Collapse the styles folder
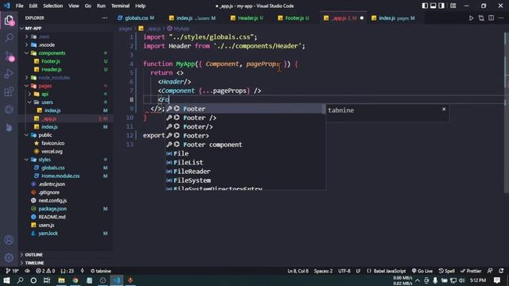Image resolution: width=509 pixels, height=286 pixels. click(45, 160)
